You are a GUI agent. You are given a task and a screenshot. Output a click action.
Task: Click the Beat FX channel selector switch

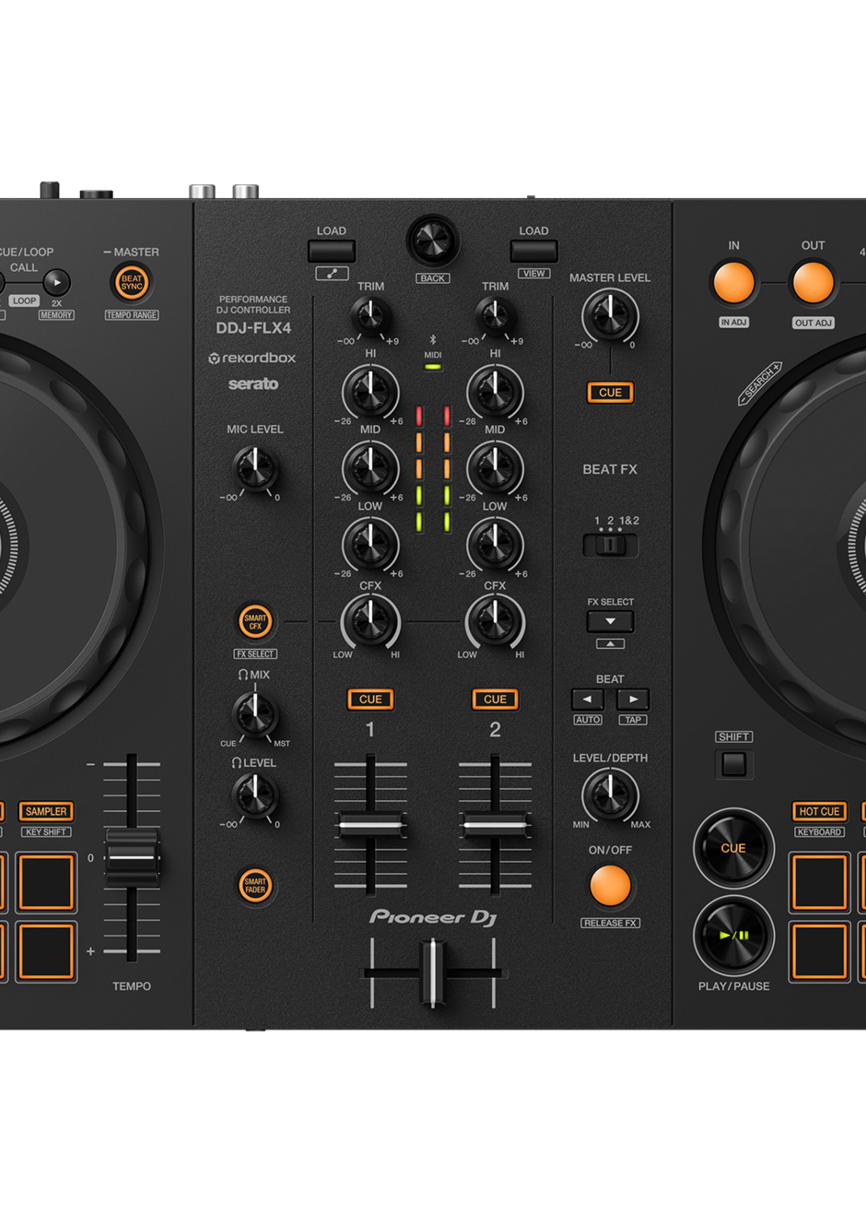coord(610,545)
